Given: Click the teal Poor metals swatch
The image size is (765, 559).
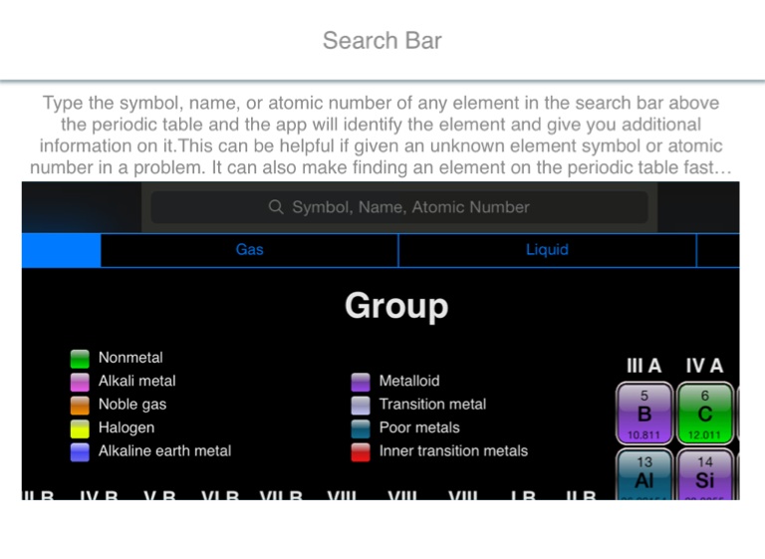Looking at the screenshot, I should [361, 428].
